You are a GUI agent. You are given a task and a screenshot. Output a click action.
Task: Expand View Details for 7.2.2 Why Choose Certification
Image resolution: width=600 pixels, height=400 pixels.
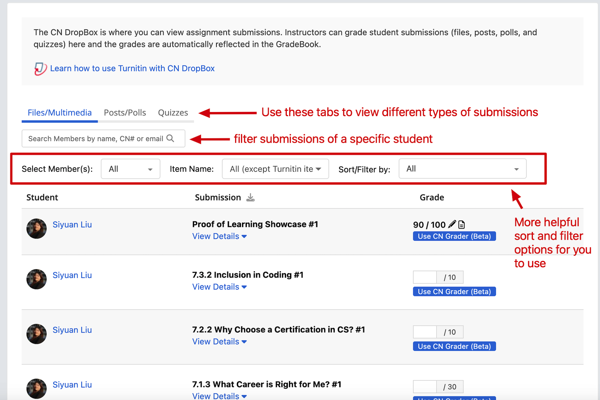click(x=219, y=342)
